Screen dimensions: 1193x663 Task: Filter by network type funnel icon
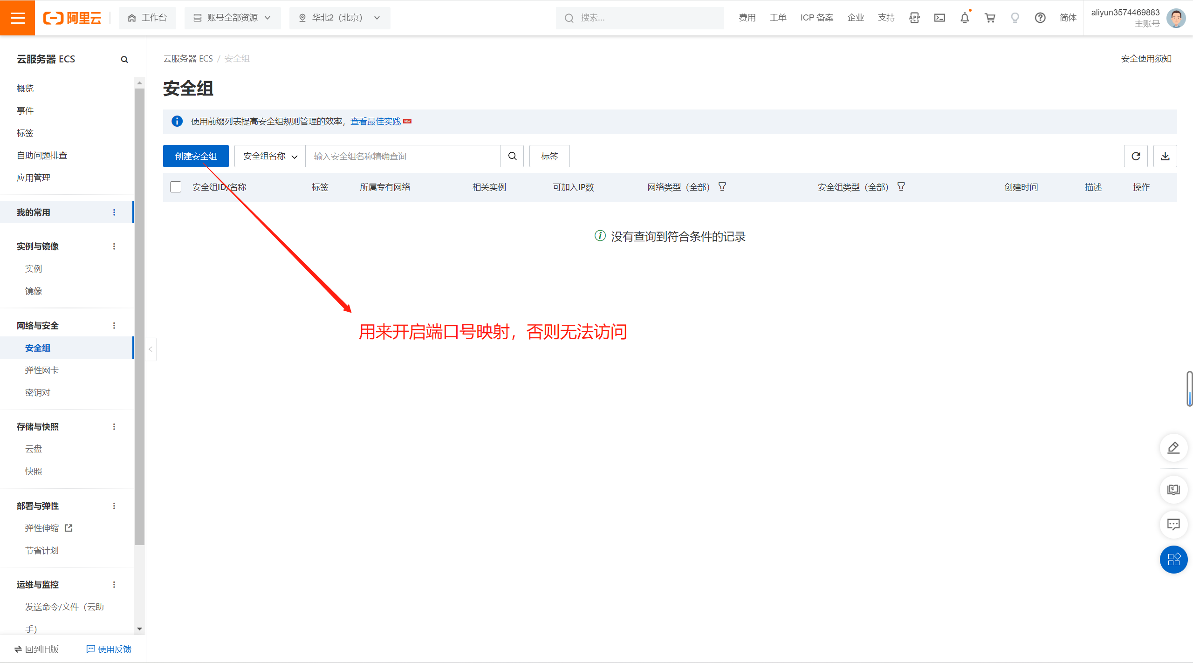pos(722,186)
